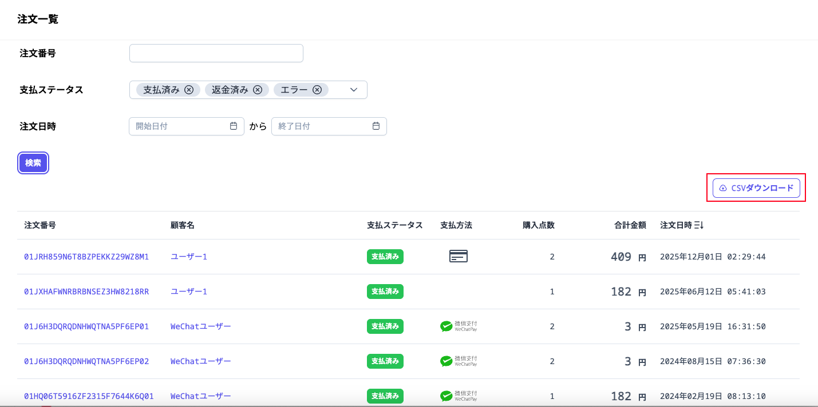This screenshot has height=407, width=818.
Task: Click the 開始日付 date input
Action: (x=187, y=126)
